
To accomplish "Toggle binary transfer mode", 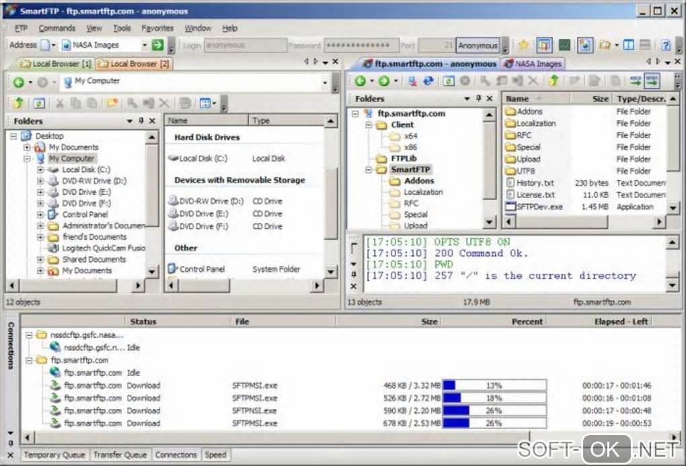I will 652,81.
